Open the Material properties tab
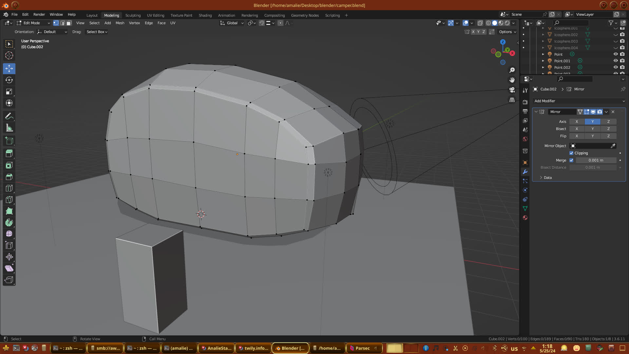Image resolution: width=629 pixels, height=354 pixels. pyautogui.click(x=525, y=218)
